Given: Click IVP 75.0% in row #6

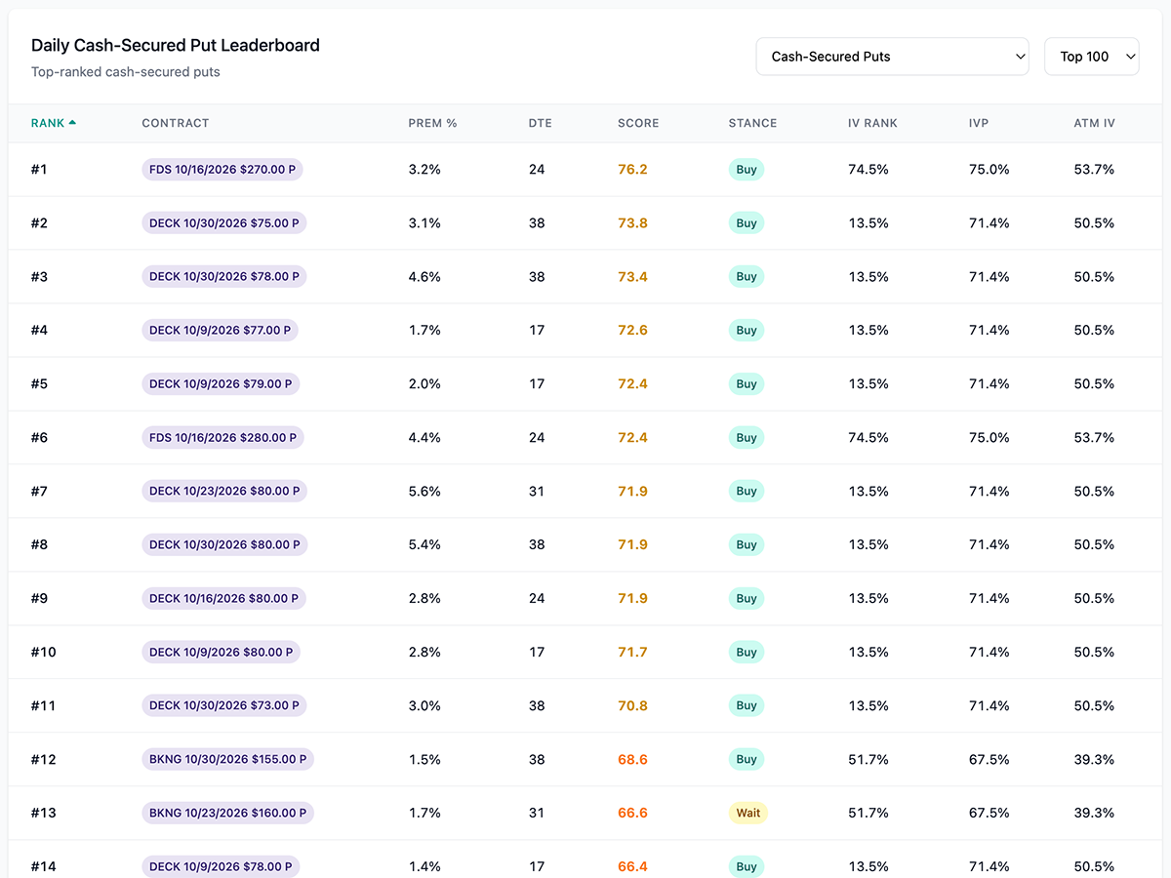Looking at the screenshot, I should coord(989,438).
